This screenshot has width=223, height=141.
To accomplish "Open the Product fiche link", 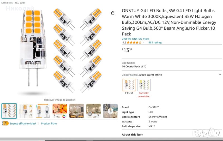I will click(49, 124).
